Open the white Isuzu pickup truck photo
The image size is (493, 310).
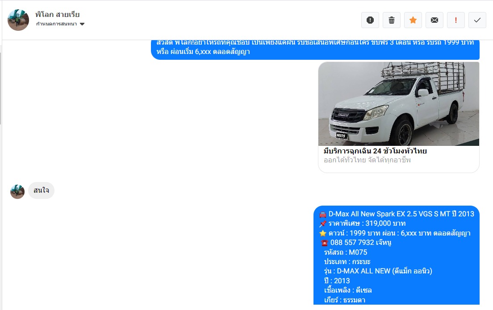pos(399,103)
